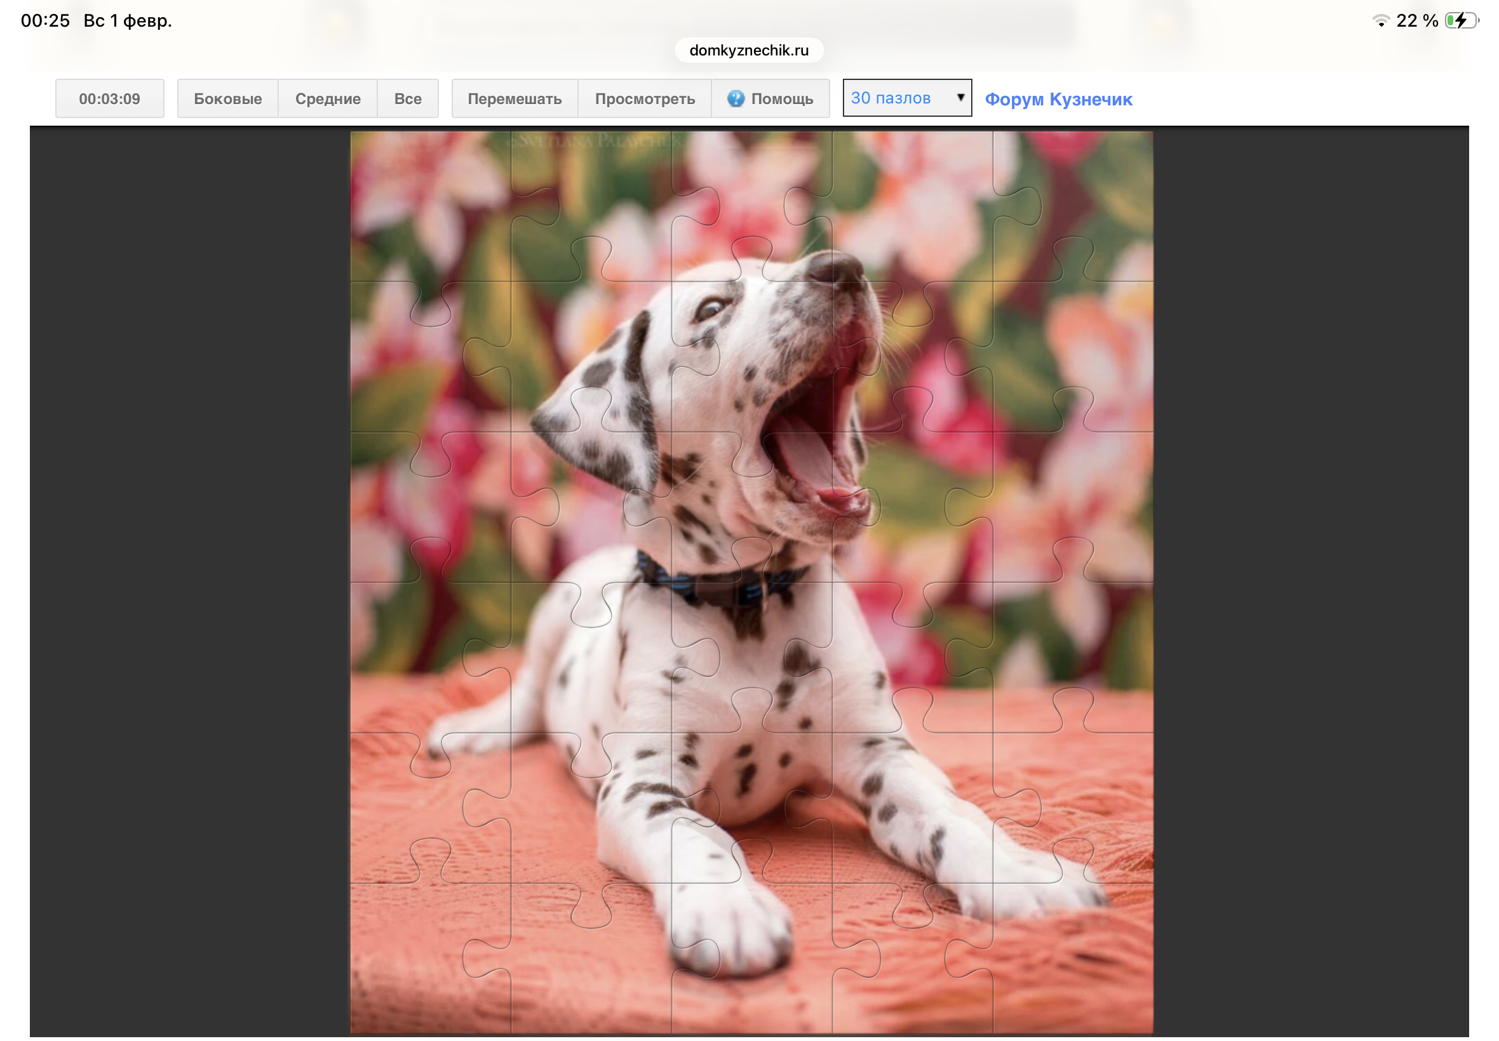Preview the image with Просмотреть

pyautogui.click(x=644, y=98)
